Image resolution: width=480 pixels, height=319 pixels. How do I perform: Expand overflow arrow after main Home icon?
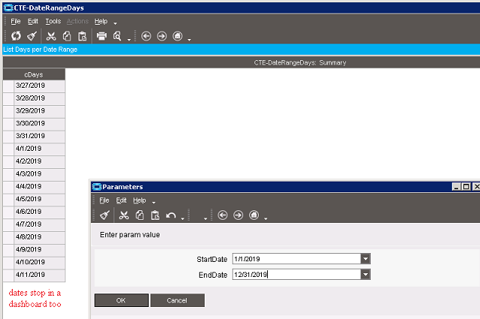click(x=189, y=40)
